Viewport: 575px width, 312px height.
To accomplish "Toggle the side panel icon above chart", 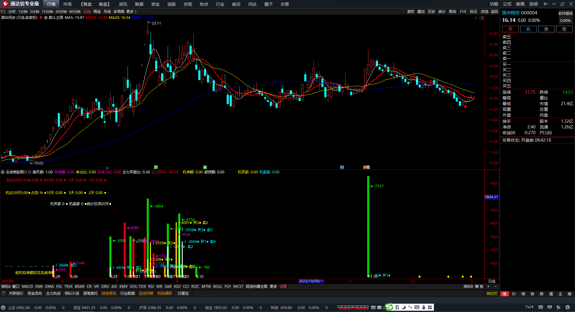I will pos(482,18).
